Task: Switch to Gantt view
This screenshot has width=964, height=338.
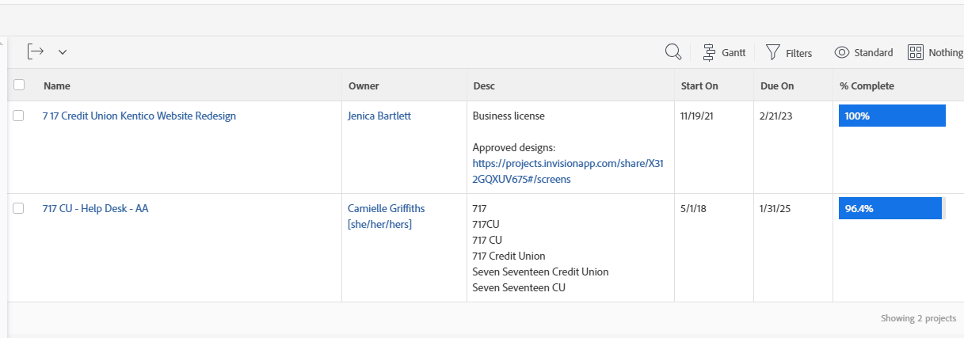Action: click(x=724, y=53)
